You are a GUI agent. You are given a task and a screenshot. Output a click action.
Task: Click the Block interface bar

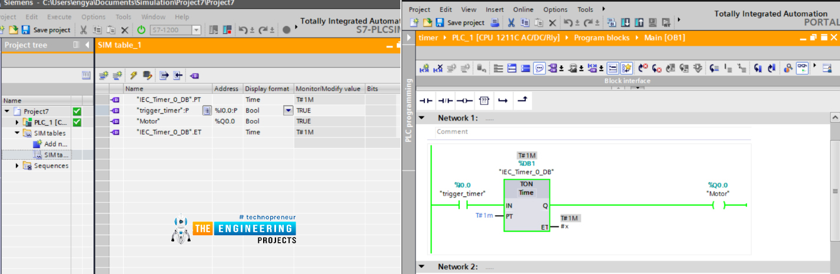tap(627, 81)
